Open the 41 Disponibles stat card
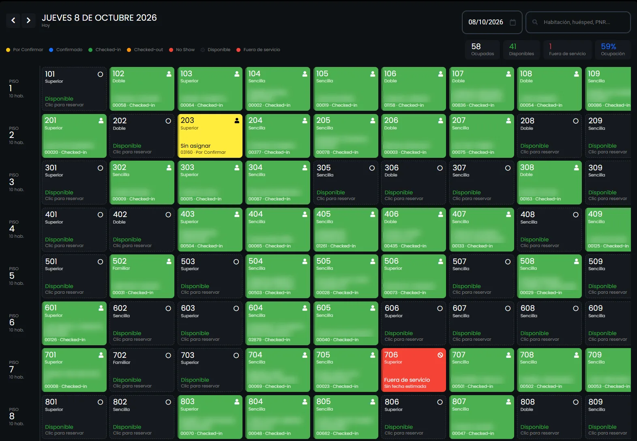Viewport: 637px width, 441px height. pos(522,49)
